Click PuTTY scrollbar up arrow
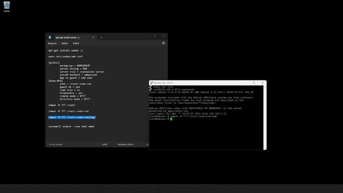This screenshot has width=343, height=193. [265, 87]
